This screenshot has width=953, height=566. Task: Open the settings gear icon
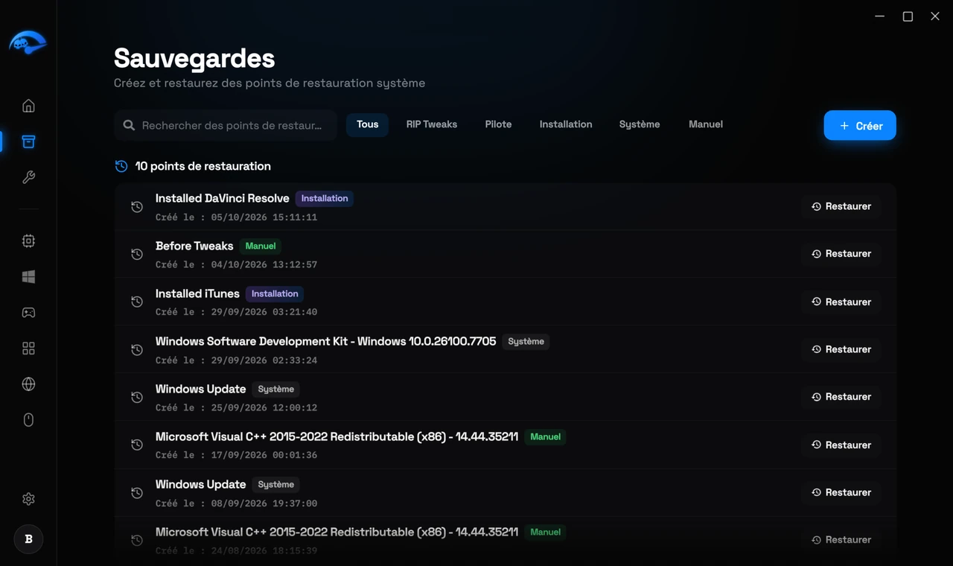coord(28,499)
